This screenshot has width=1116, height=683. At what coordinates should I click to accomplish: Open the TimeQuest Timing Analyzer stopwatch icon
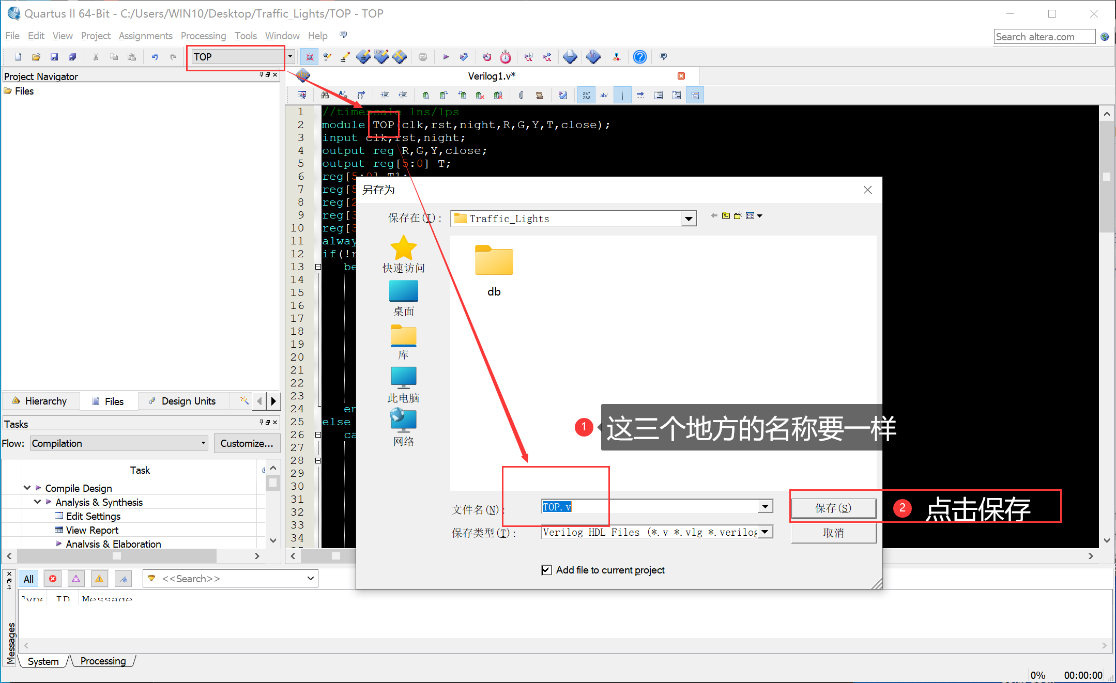[x=506, y=57]
